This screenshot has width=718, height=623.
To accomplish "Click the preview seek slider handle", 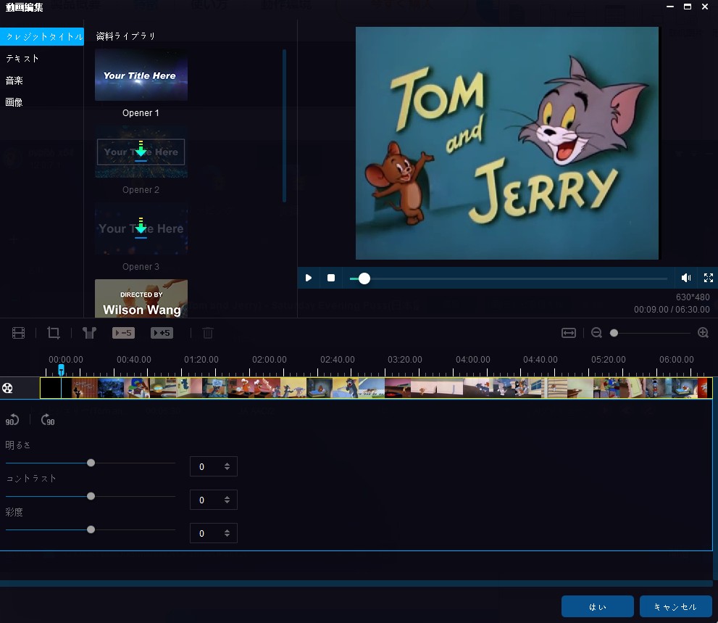I will click(364, 279).
